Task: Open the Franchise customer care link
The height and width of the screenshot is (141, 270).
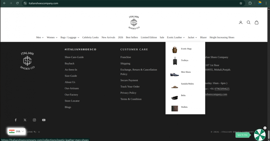Action: coord(126,57)
